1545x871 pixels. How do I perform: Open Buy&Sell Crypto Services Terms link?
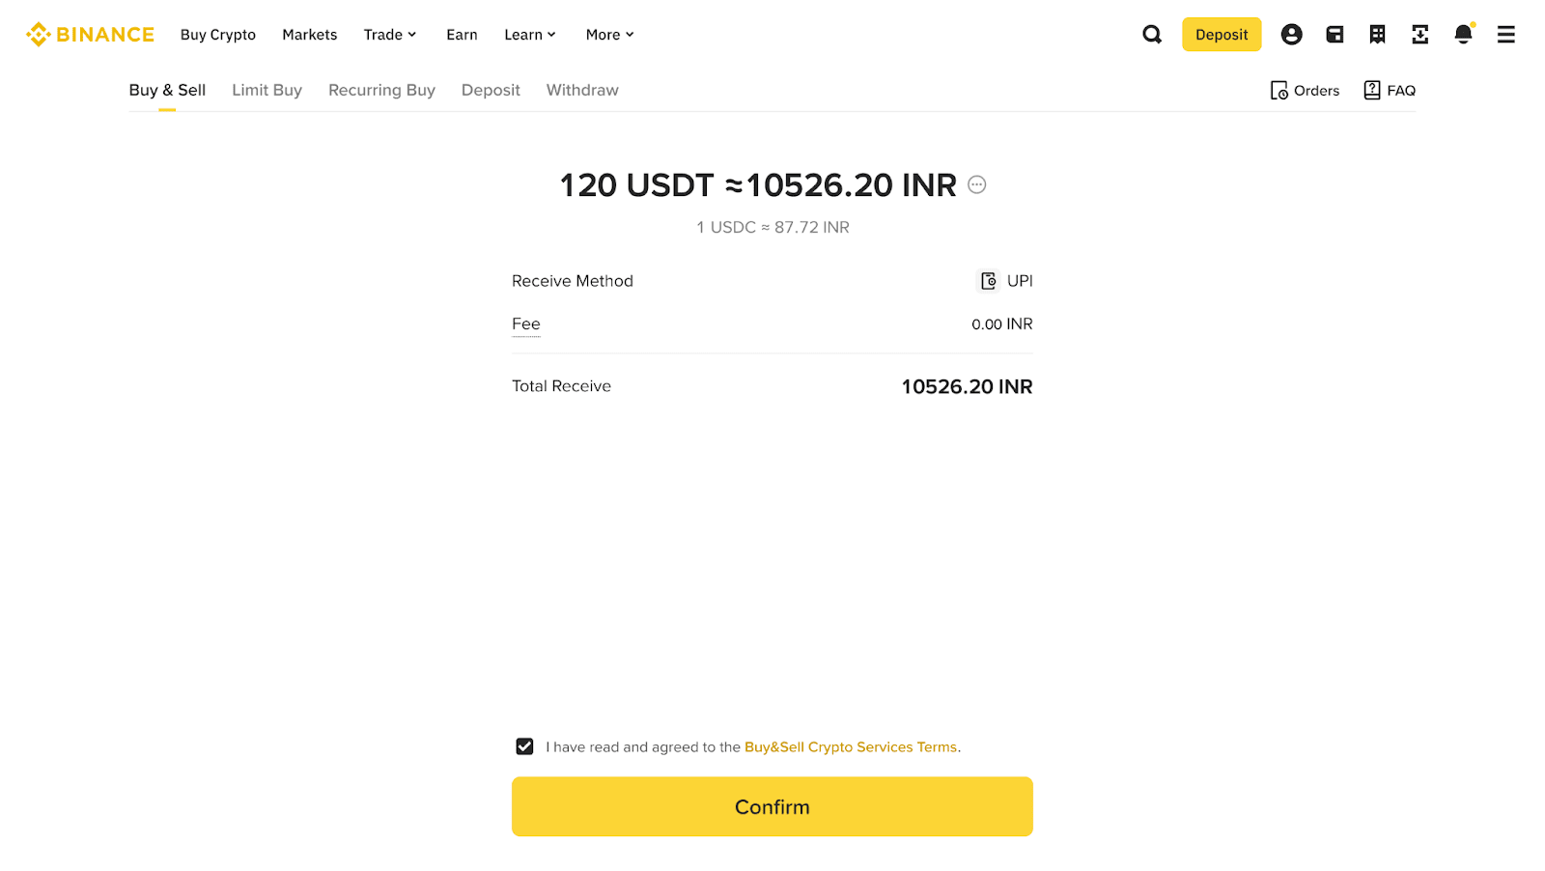click(850, 747)
